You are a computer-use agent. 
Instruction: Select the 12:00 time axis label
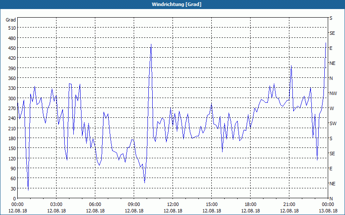click(x=173, y=205)
